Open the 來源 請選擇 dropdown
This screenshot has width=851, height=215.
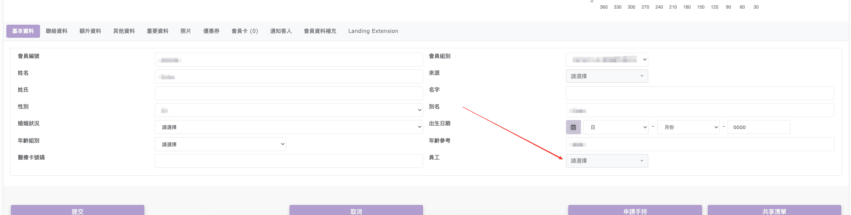[606, 76]
